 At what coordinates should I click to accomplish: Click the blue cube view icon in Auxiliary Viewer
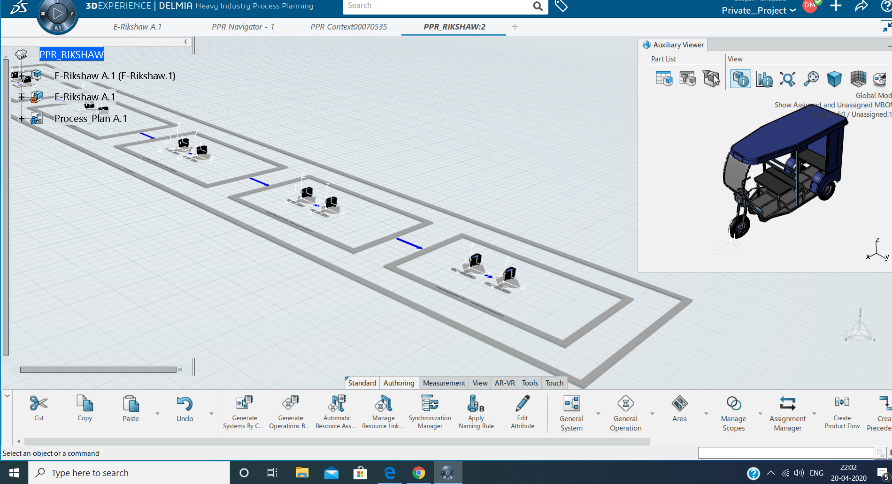(x=834, y=79)
